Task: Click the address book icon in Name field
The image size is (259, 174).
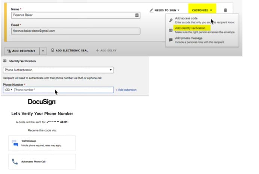Action: [x=137, y=15]
